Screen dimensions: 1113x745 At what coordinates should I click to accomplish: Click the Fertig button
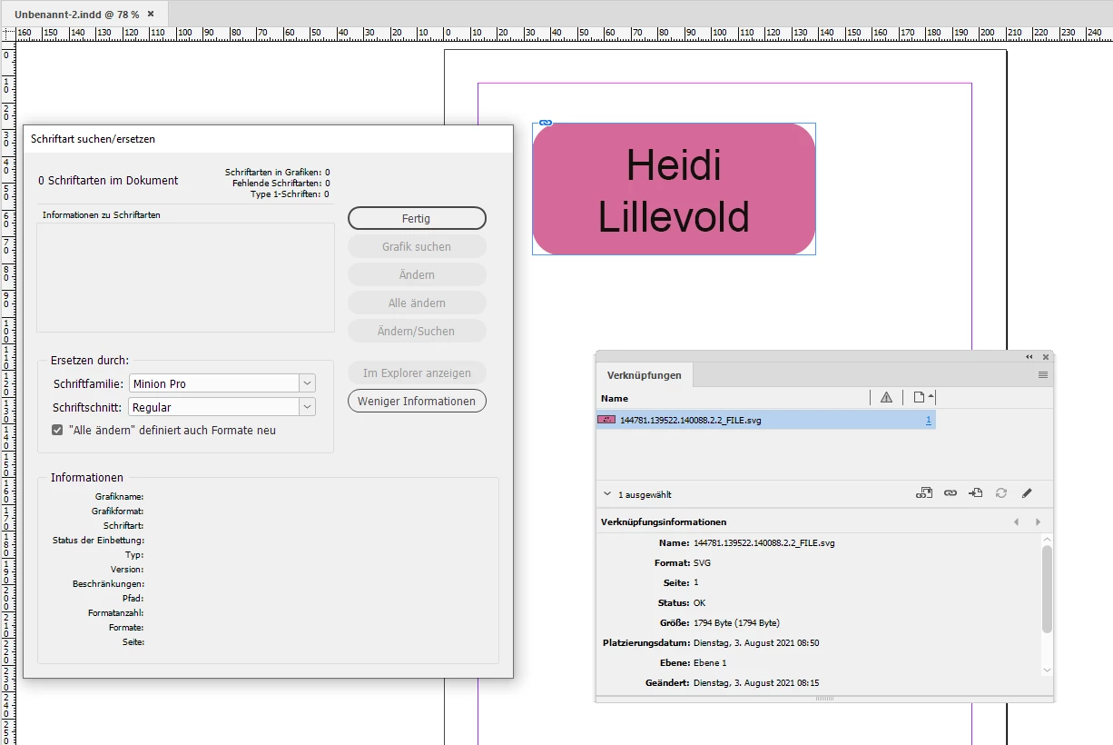click(x=417, y=218)
